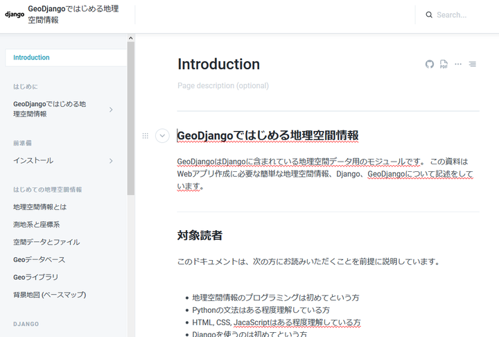499x337 pixels.
Task: Click the search magnifier icon
Action: [x=429, y=15]
